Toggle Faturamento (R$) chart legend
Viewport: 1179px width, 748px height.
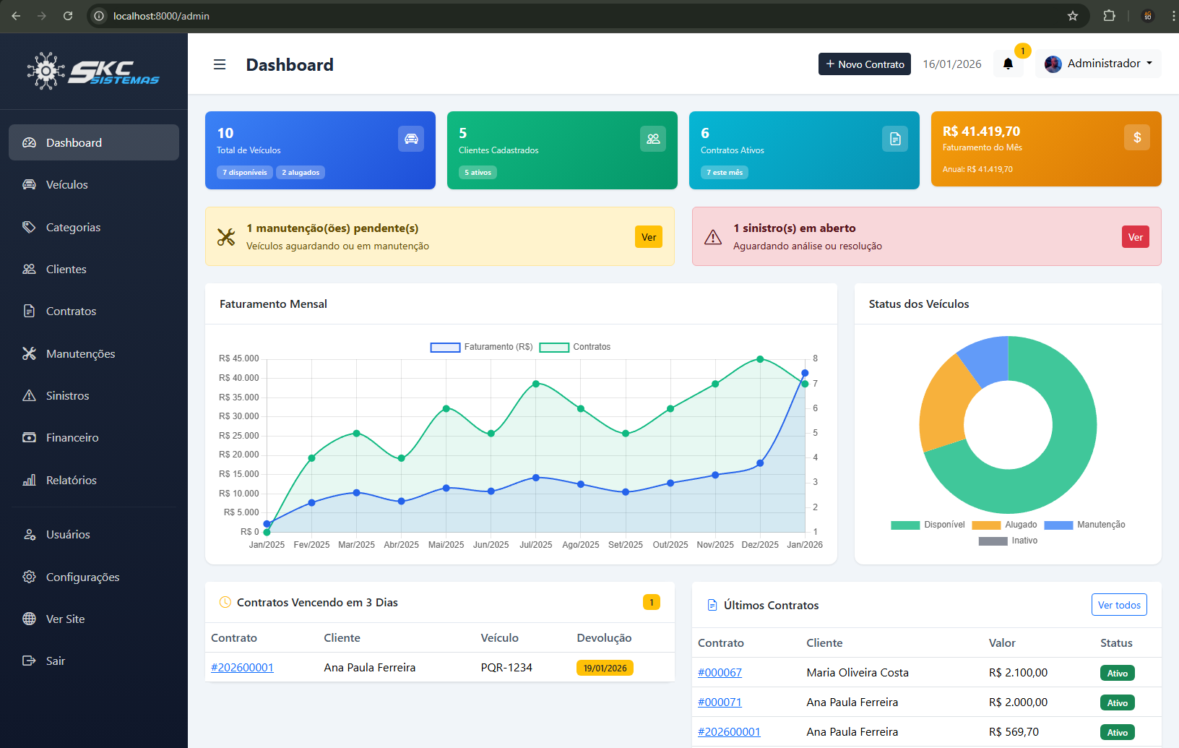click(x=481, y=347)
